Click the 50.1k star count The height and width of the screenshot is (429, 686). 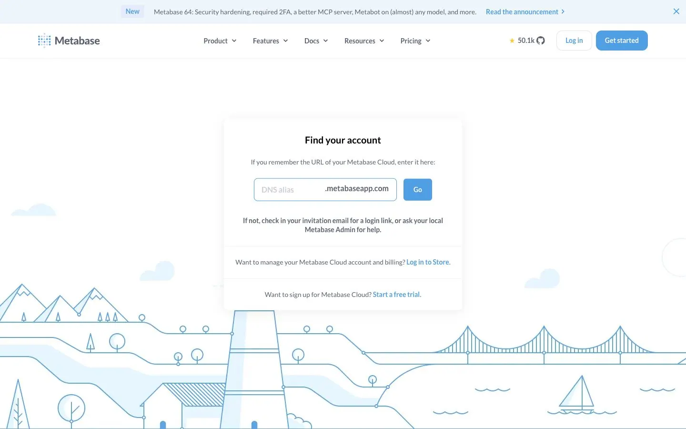(526, 41)
